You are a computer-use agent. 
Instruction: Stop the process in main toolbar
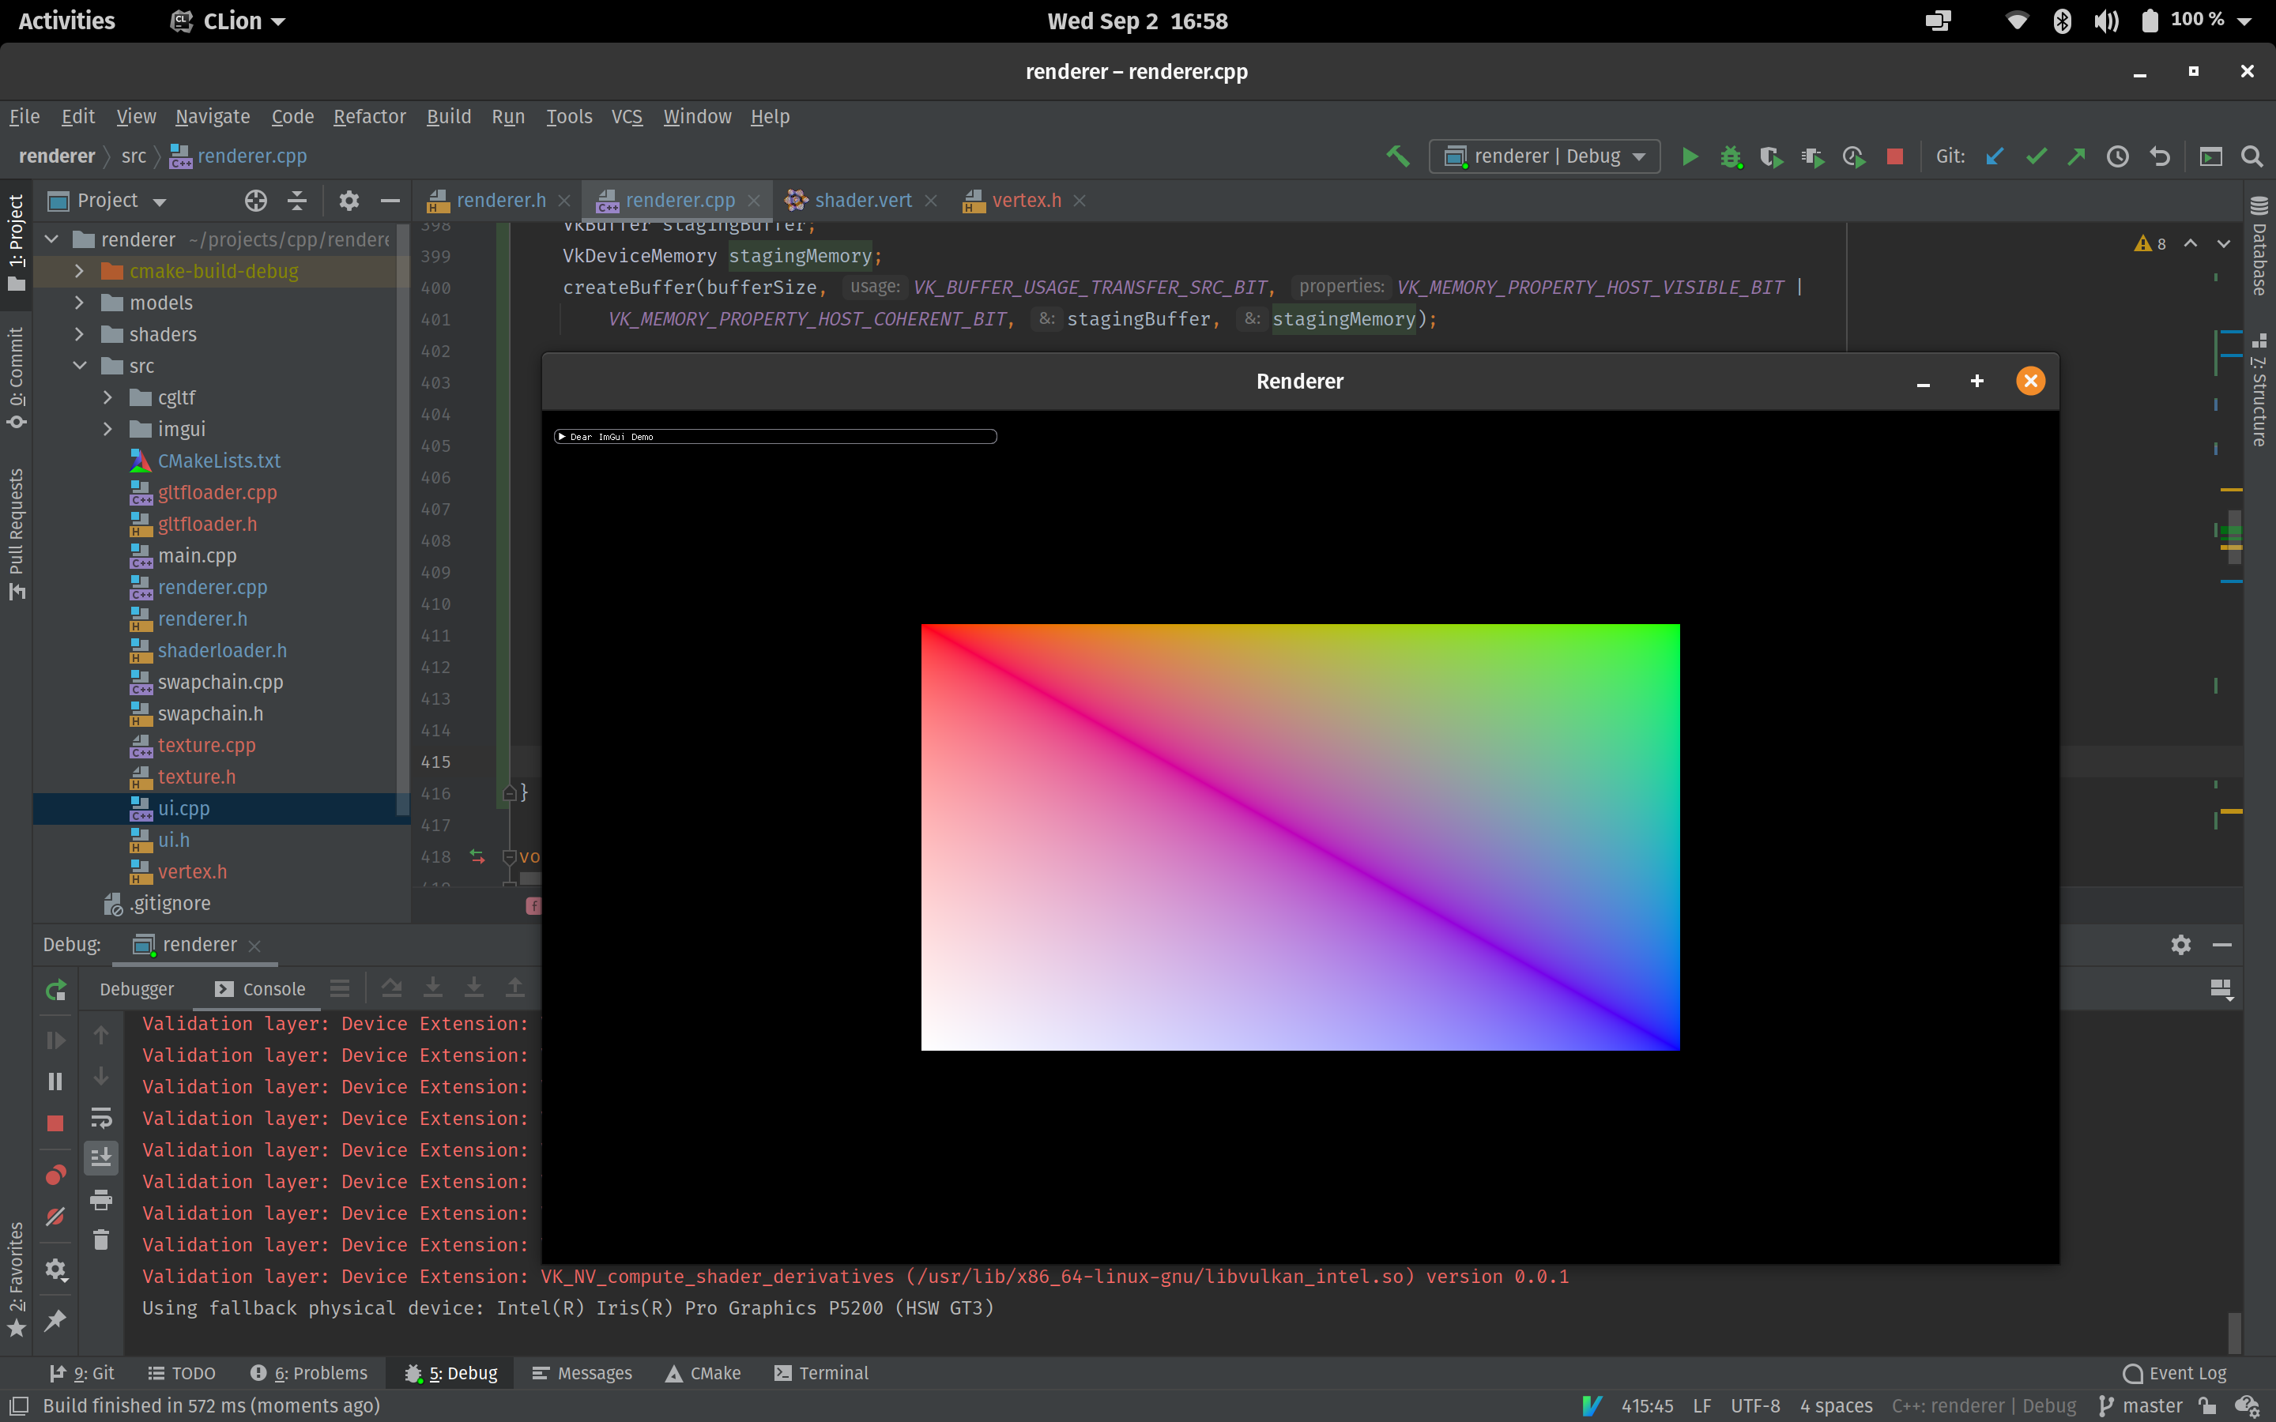pyautogui.click(x=1894, y=156)
